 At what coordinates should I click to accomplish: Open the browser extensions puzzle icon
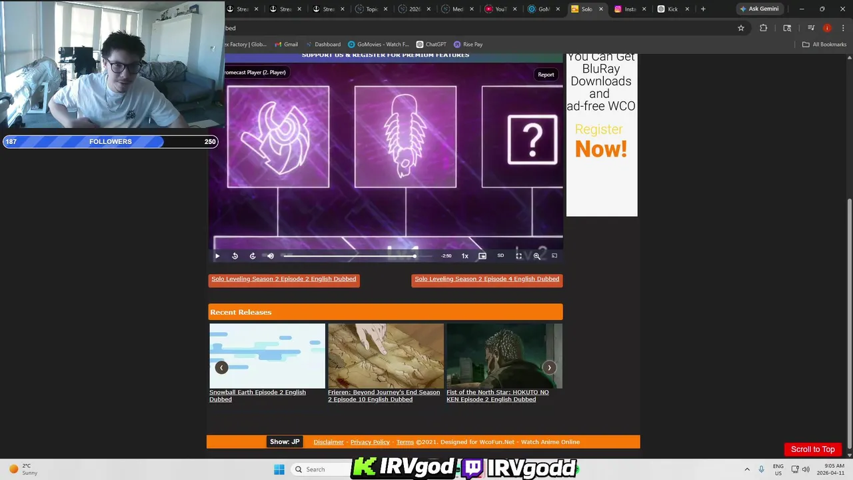tap(764, 28)
